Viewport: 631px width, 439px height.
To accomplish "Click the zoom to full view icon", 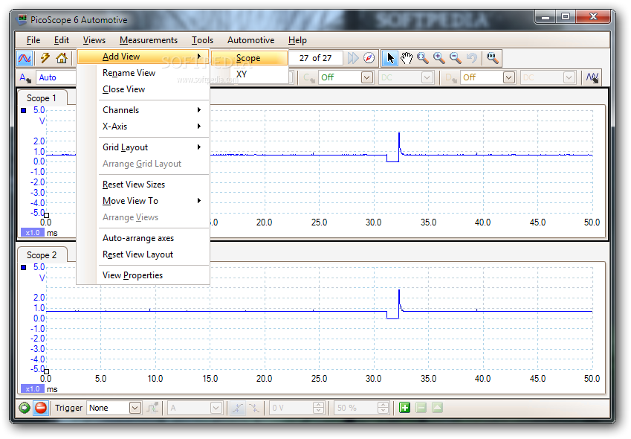I will tap(493, 58).
